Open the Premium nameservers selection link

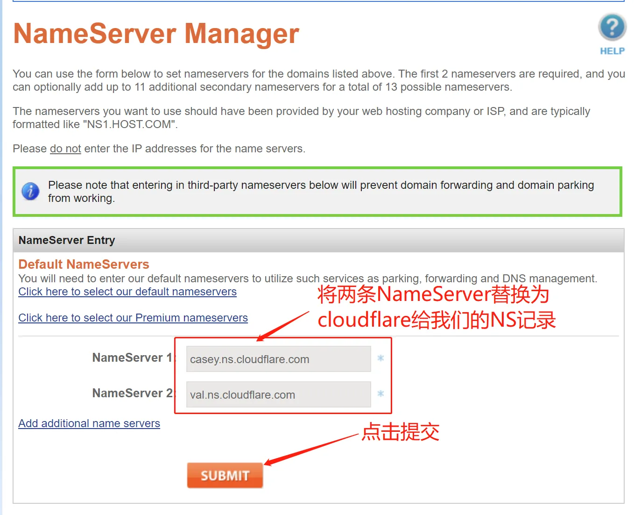click(133, 318)
